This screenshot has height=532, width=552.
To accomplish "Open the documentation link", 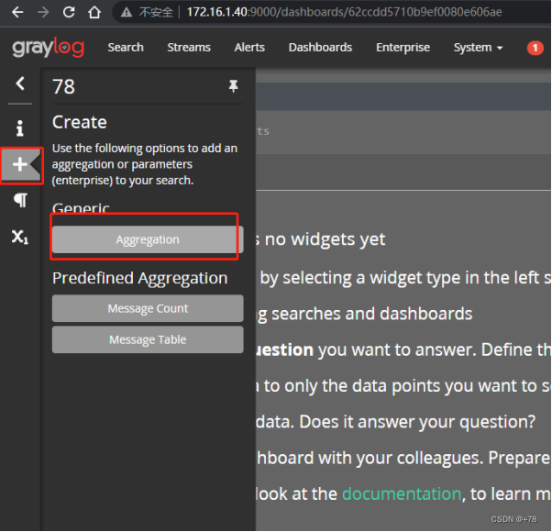I will (402, 493).
